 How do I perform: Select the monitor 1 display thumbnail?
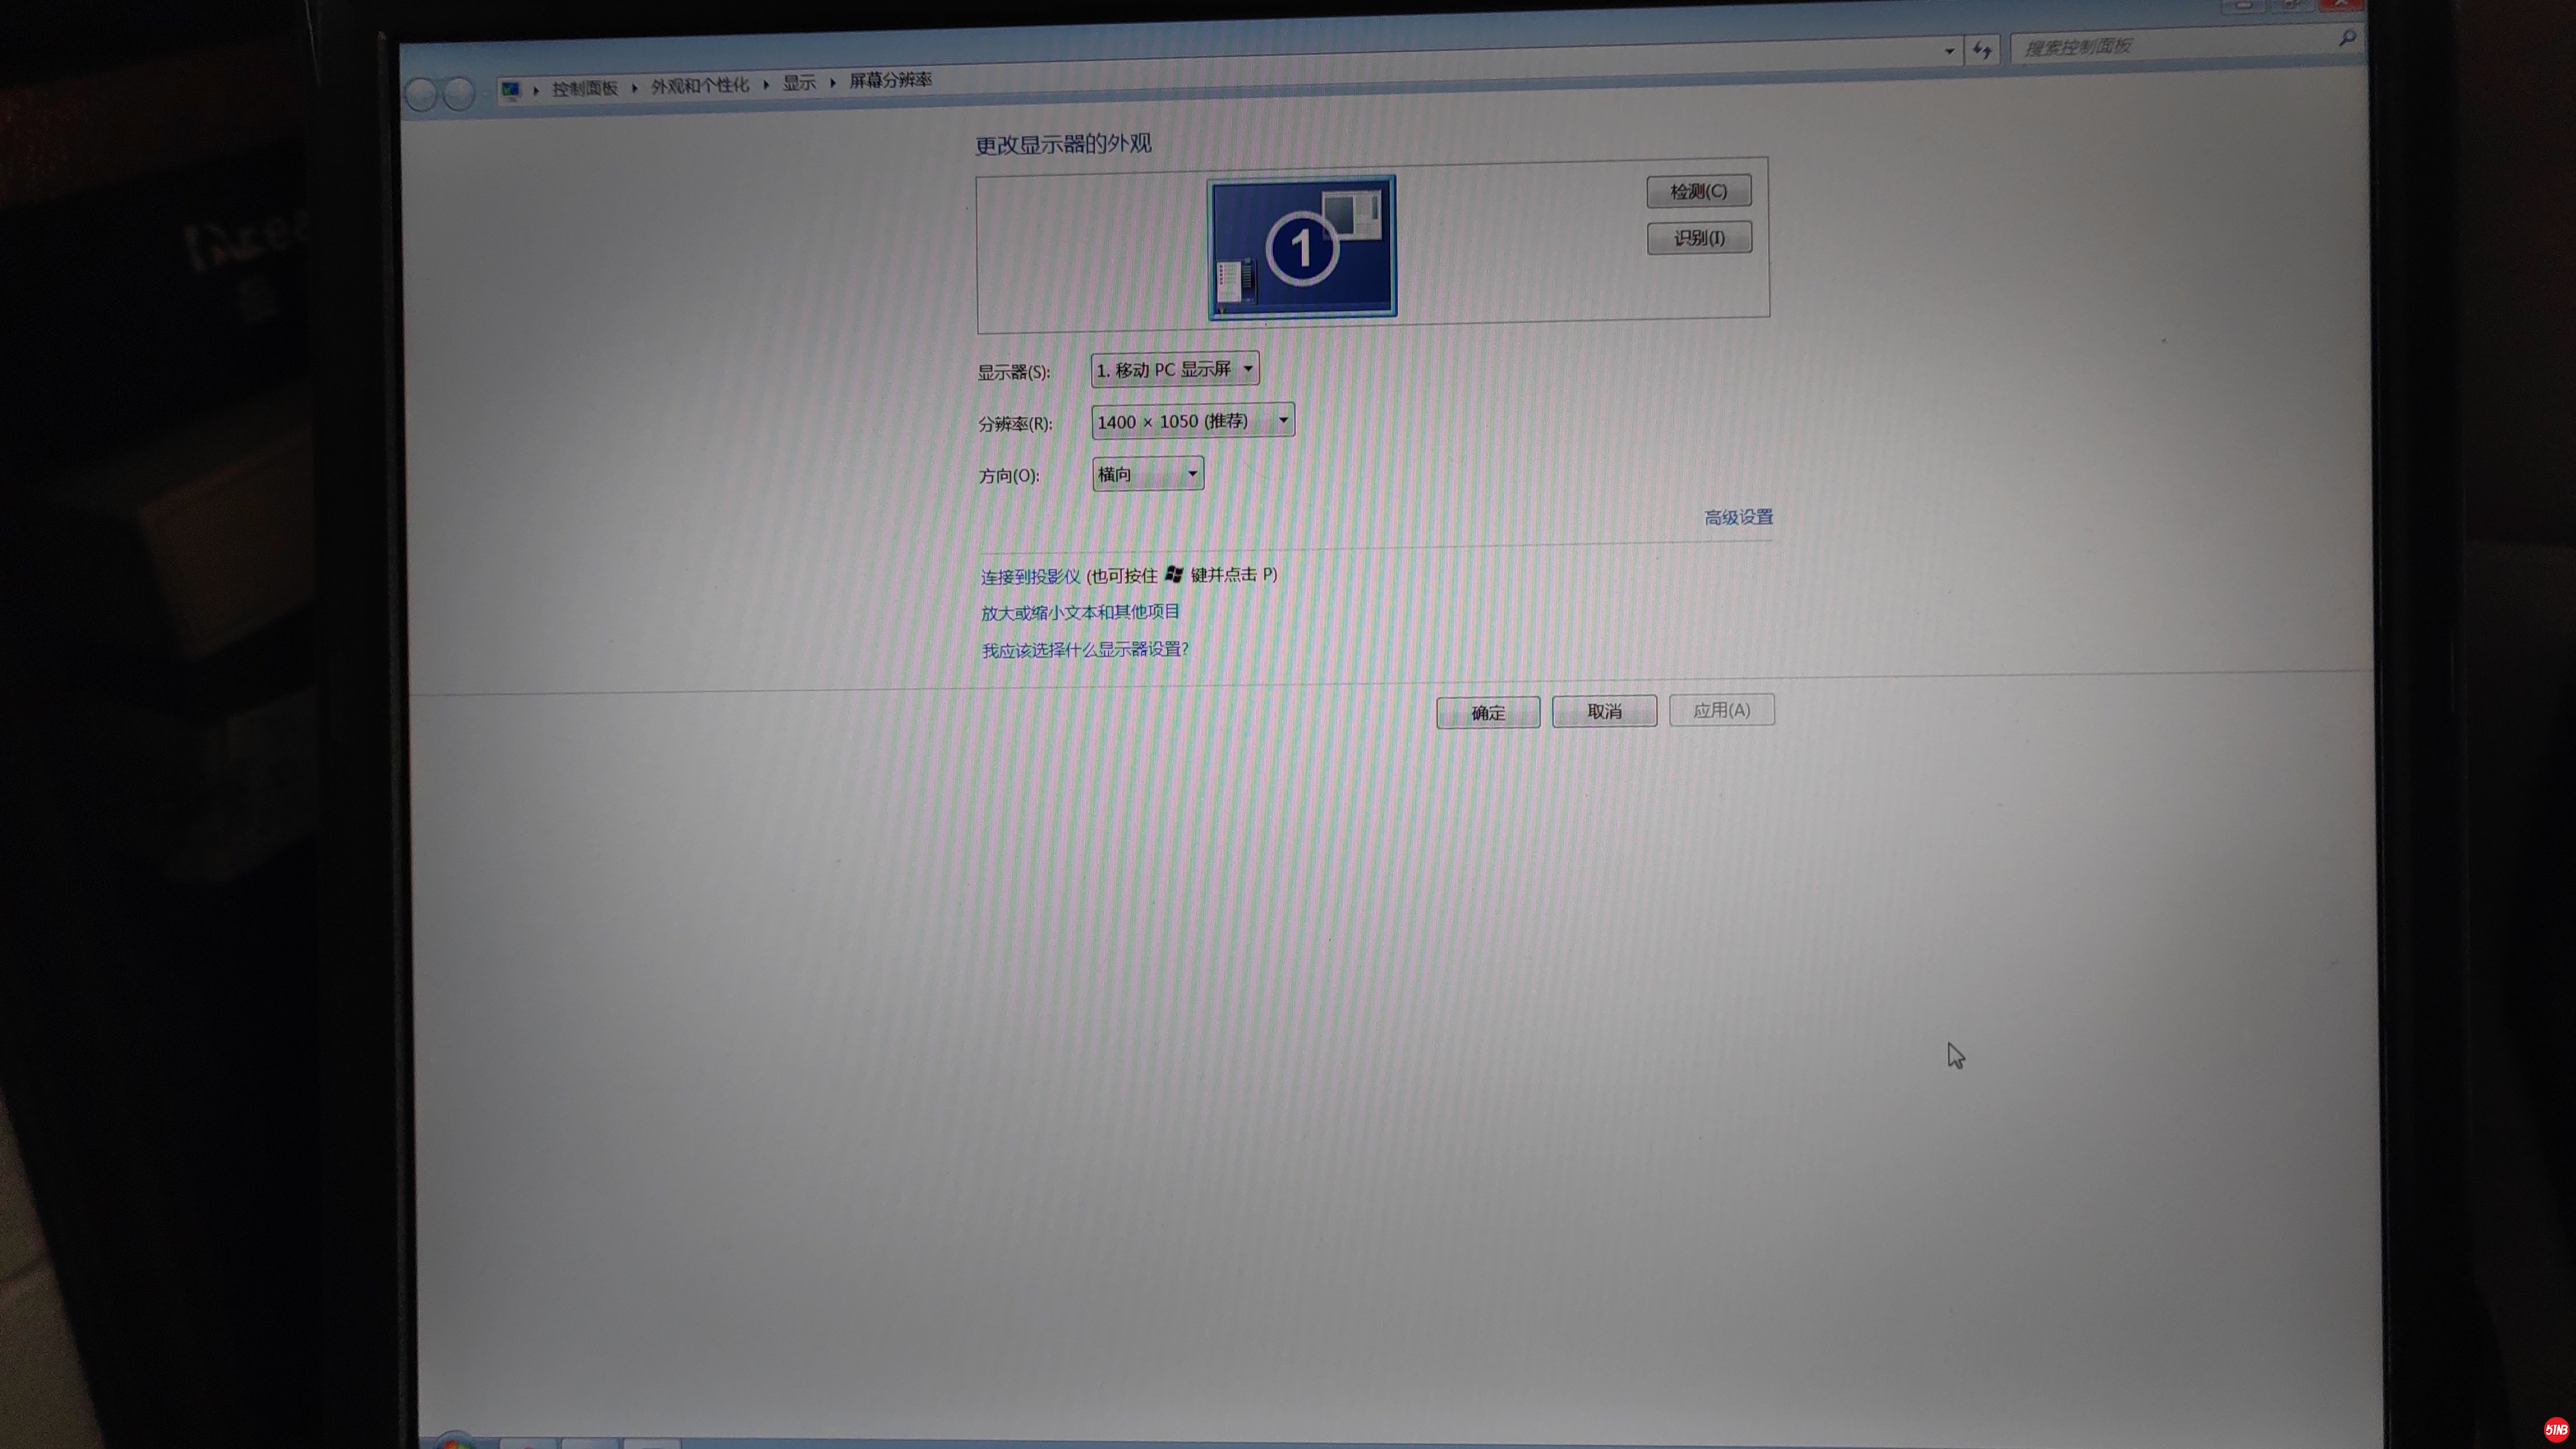click(1301, 247)
